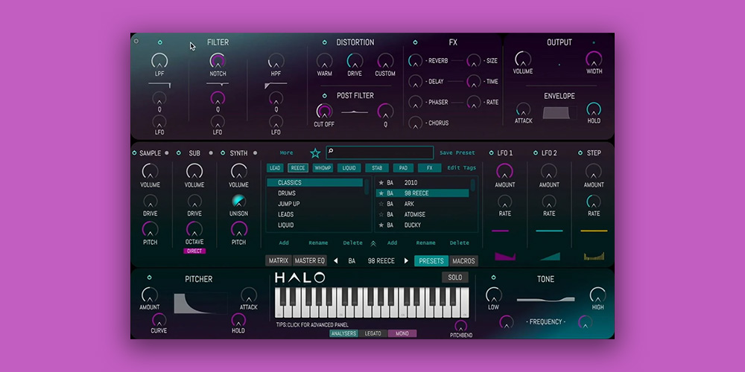Click the CUSTOM distortion knob
This screenshot has height=372, width=745.
385,61
